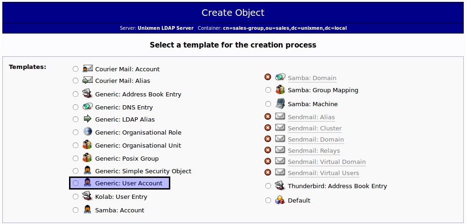Click the Generic: Organisational Unit label

[x=138, y=145]
